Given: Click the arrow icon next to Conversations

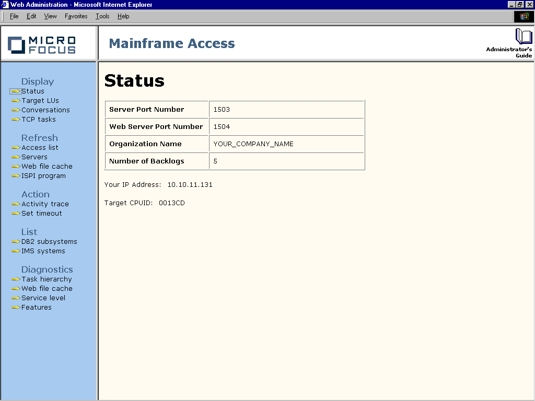Looking at the screenshot, I should [x=16, y=110].
